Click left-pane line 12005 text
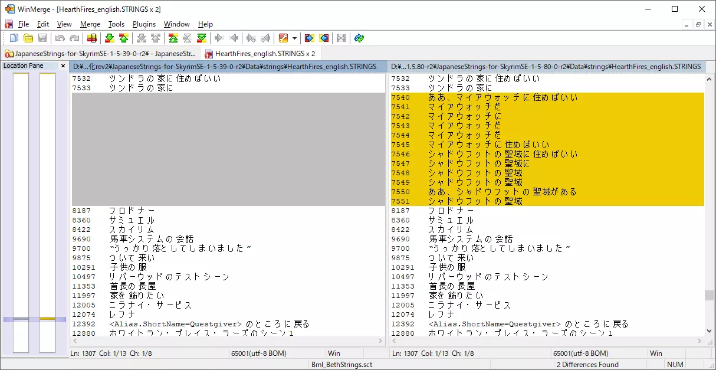This screenshot has width=716, height=370. point(150,305)
